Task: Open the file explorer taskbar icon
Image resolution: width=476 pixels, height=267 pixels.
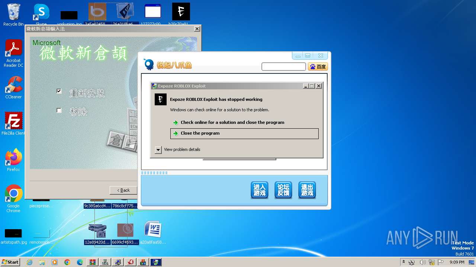Action: pyautogui.click(x=42, y=262)
